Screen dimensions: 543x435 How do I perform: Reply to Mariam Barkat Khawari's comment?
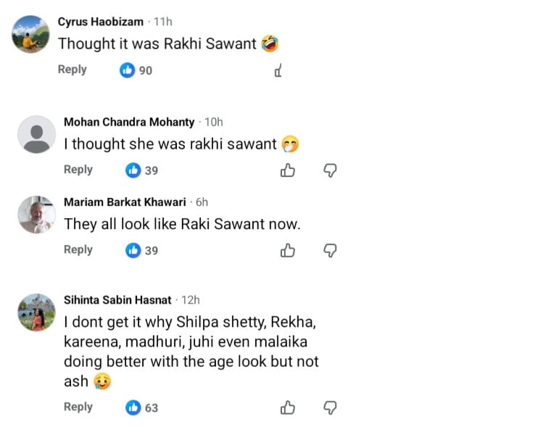(x=78, y=249)
